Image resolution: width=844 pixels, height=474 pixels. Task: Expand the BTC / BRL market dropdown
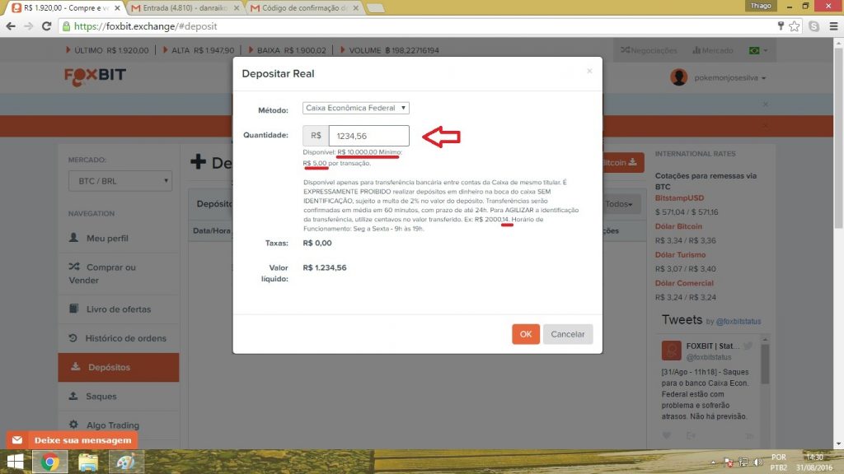[x=120, y=181]
